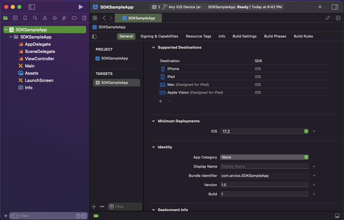The image size is (344, 220).
Task: Toggle the navigator sidebar visibility
Action: (x=32, y=7)
